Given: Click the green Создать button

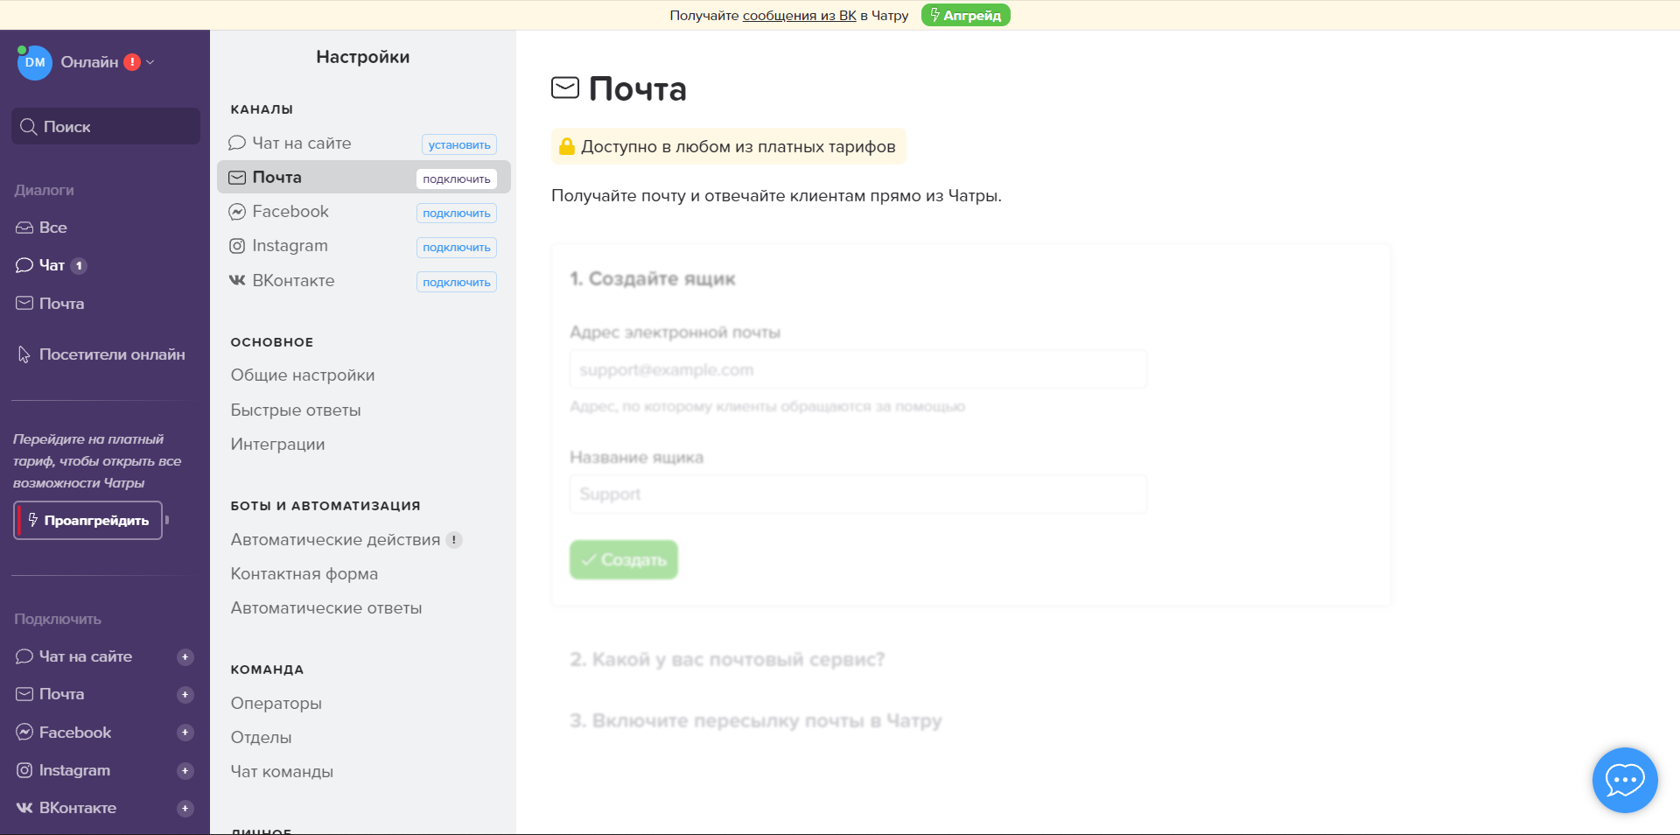Looking at the screenshot, I should (624, 559).
